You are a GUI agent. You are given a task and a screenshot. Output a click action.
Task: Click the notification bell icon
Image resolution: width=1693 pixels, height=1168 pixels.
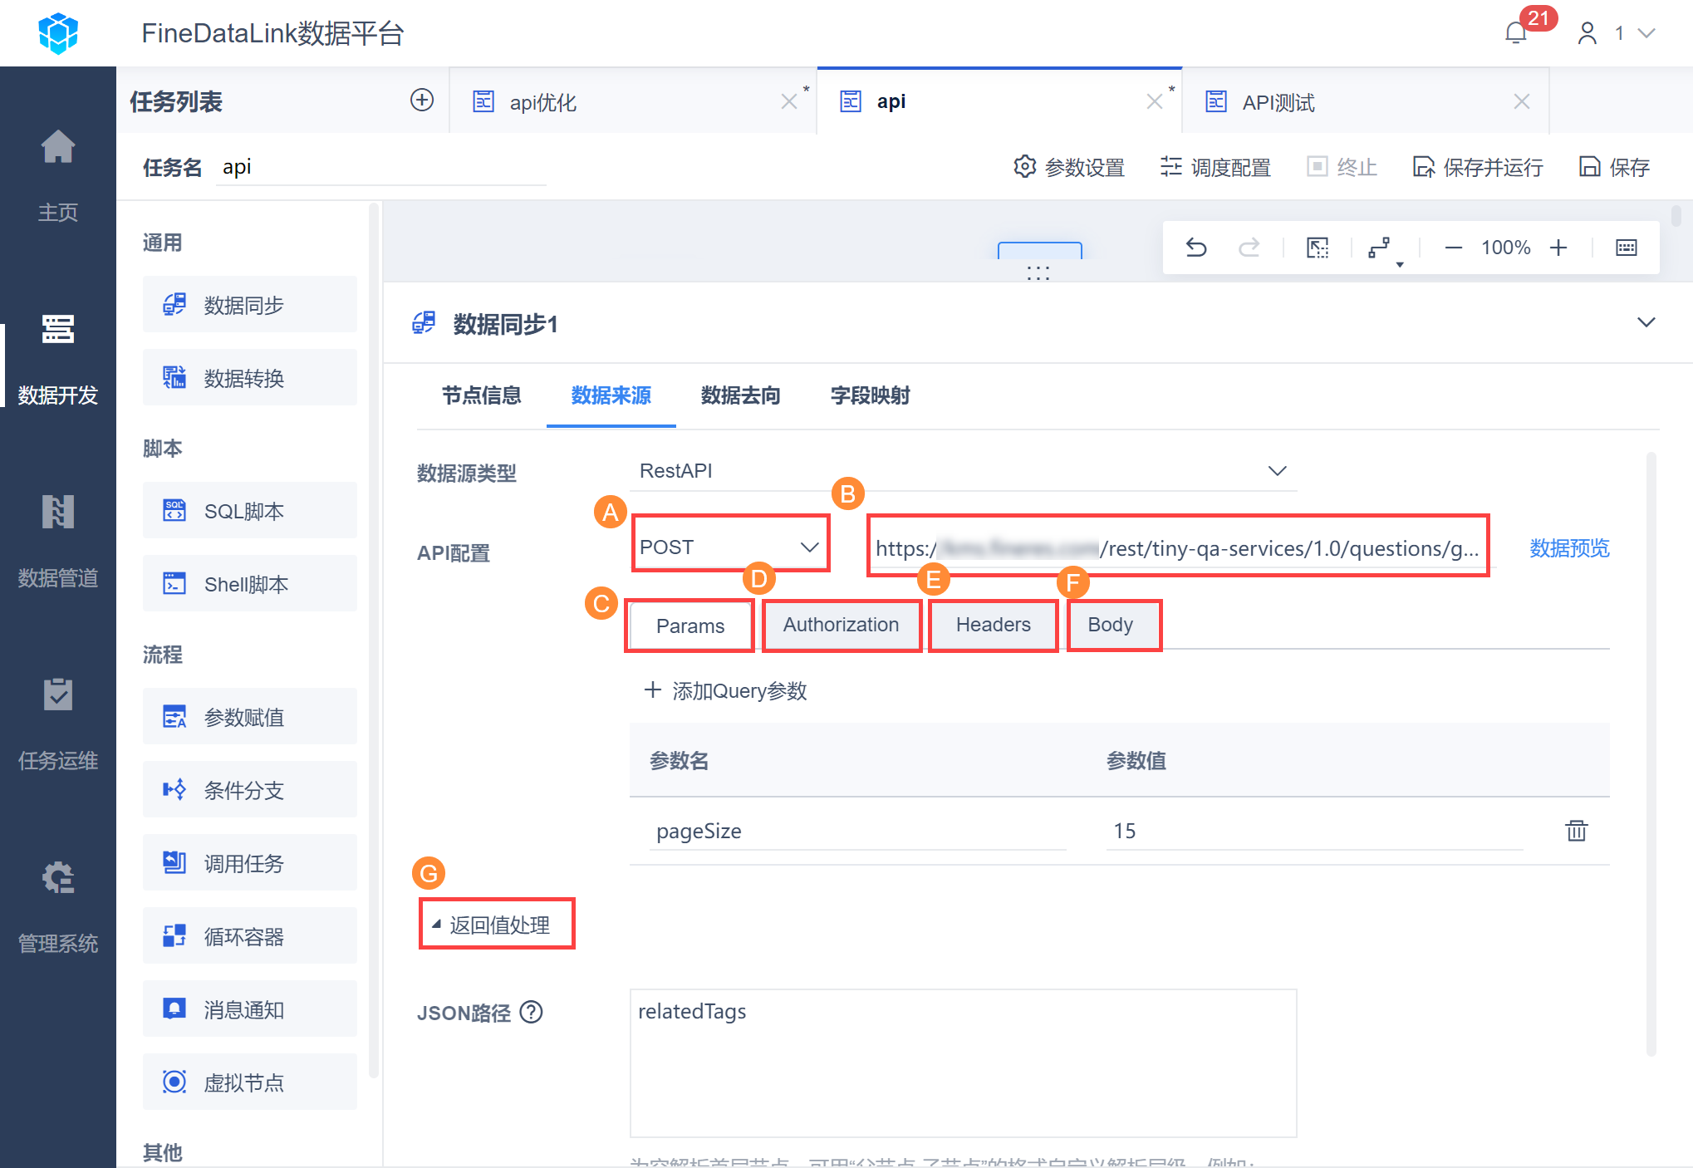[x=1516, y=33]
